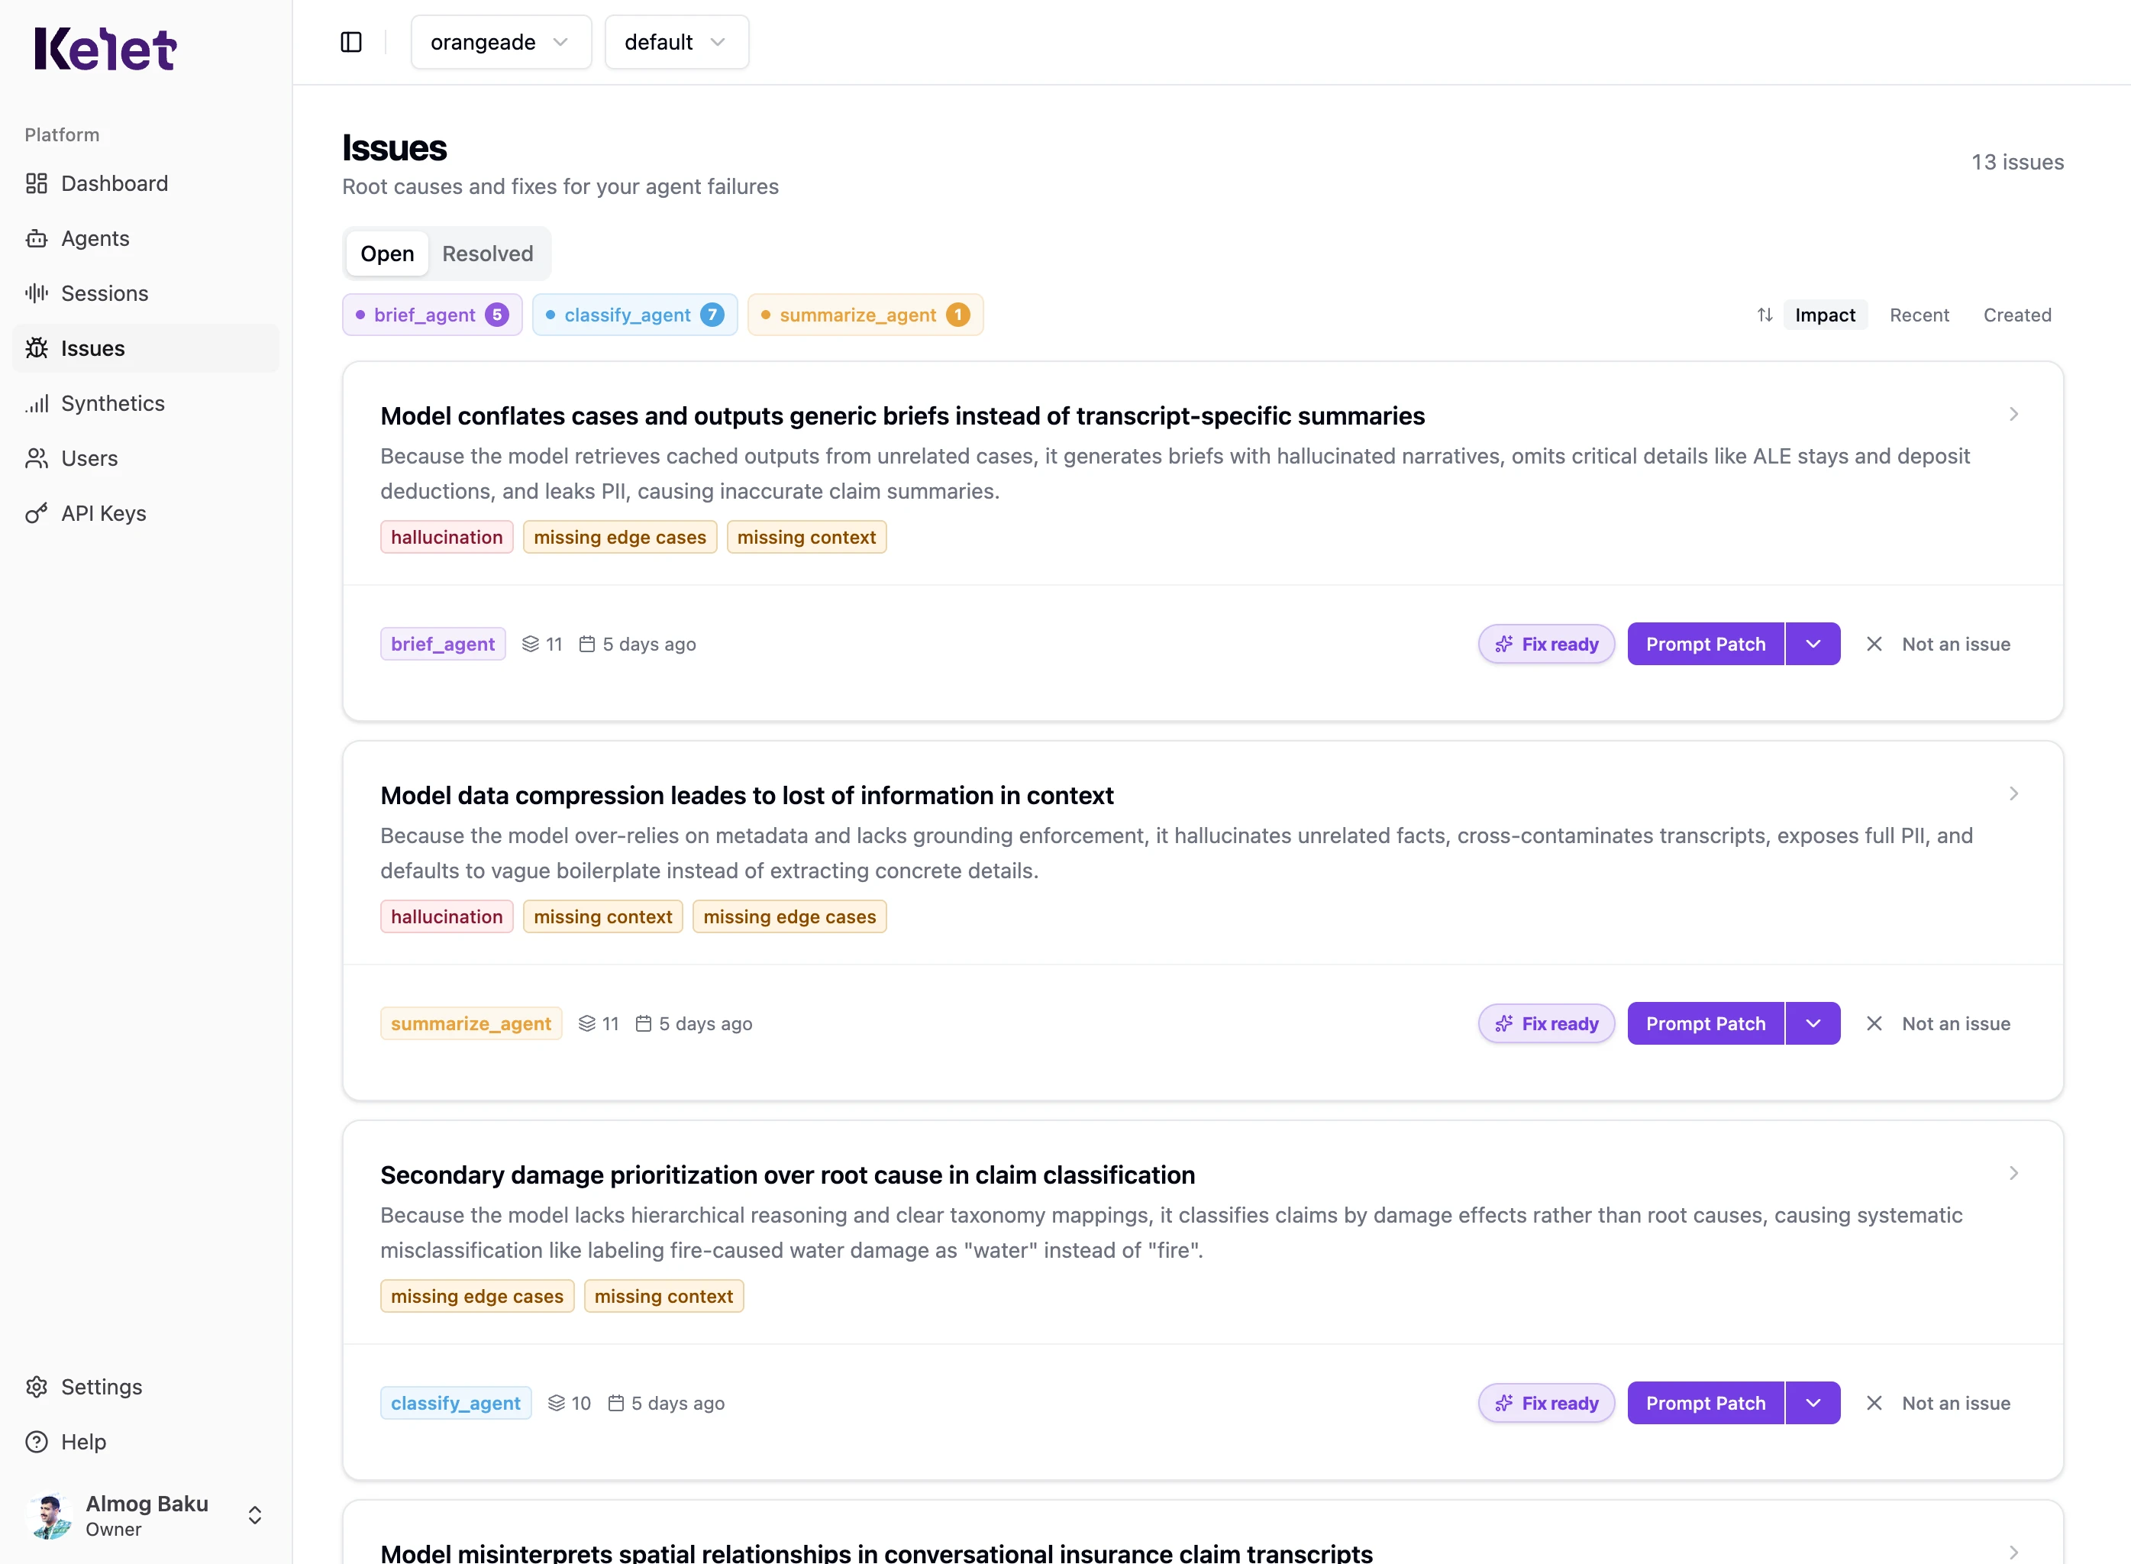Click Prompt Patch on the summarize_agent issue
The height and width of the screenshot is (1564, 2131).
(1705, 1023)
